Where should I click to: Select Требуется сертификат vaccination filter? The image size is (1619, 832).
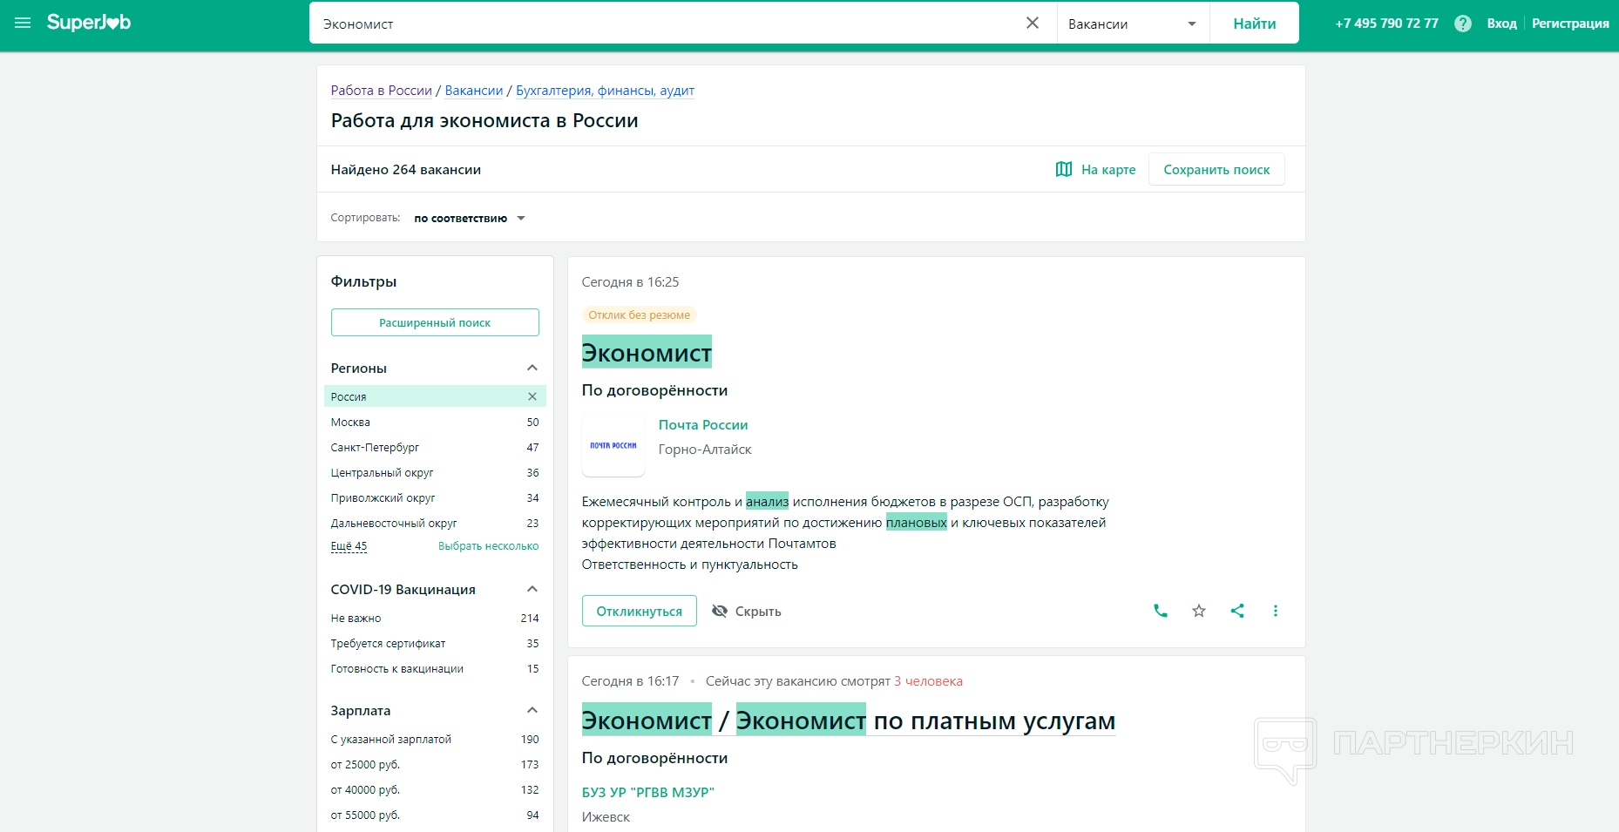[x=388, y=644]
